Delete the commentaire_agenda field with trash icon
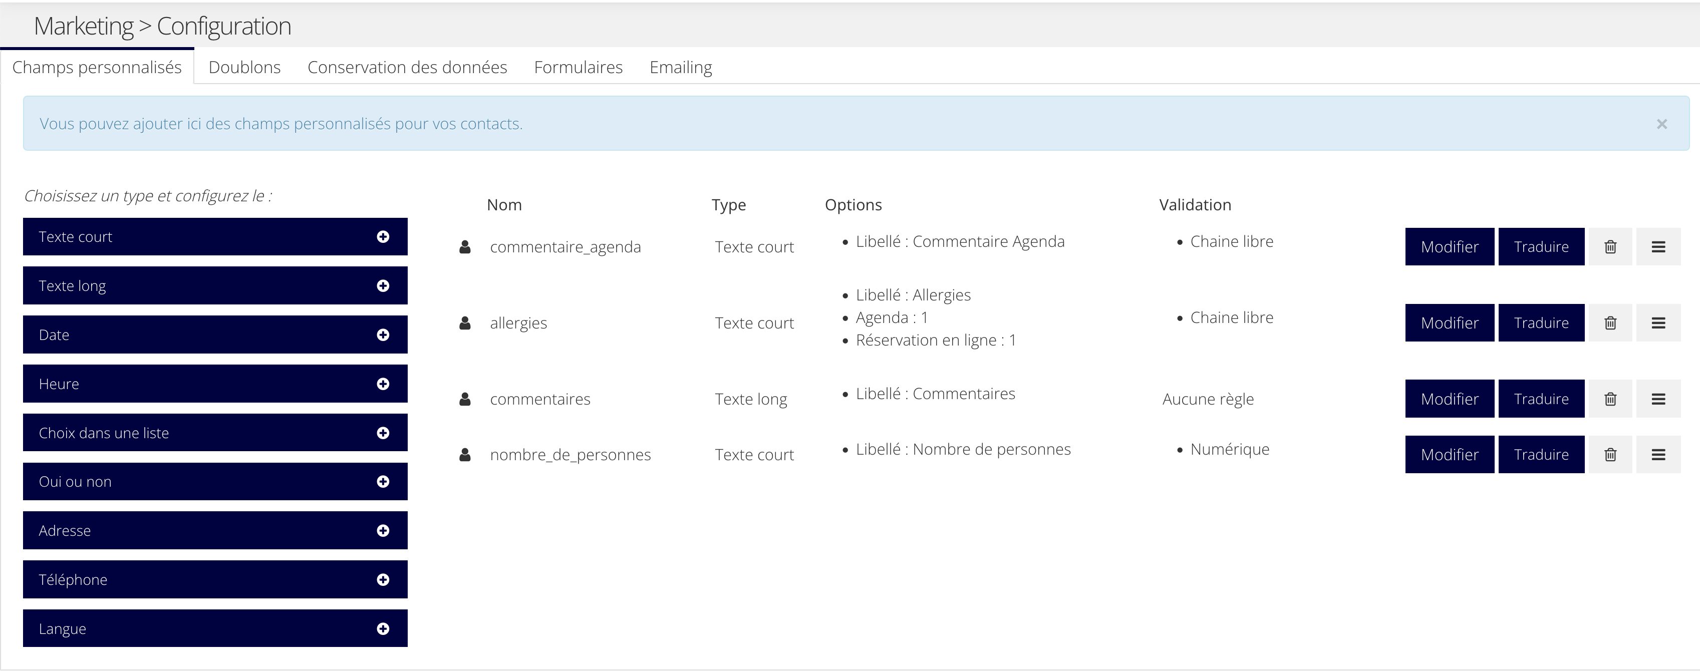Screen dimensions: 1700x671 tap(1610, 247)
